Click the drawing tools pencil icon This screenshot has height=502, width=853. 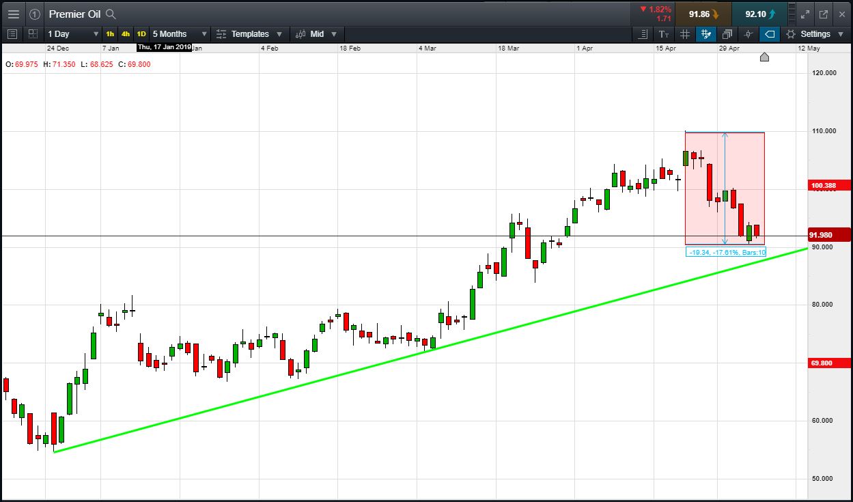tap(706, 34)
